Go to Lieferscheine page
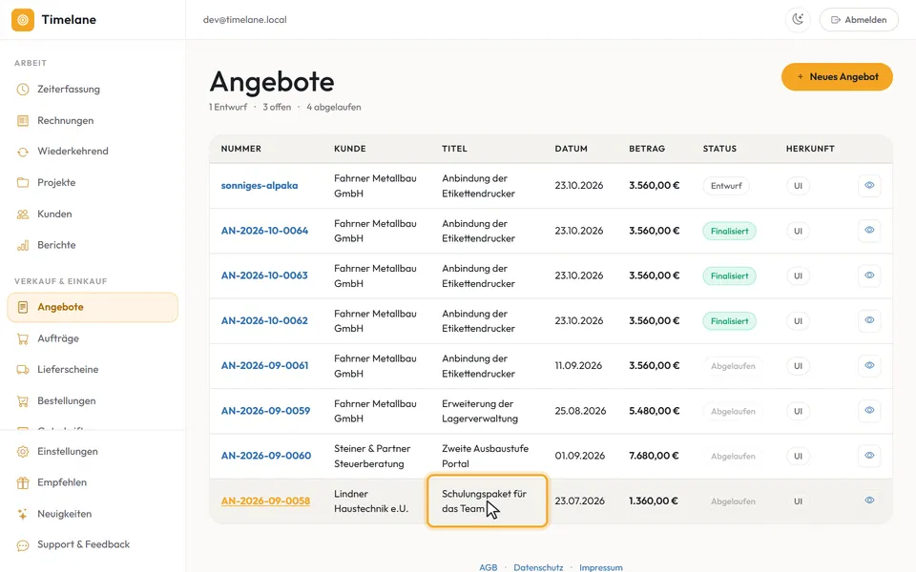Screen dimensions: 916x572 [x=68, y=370]
